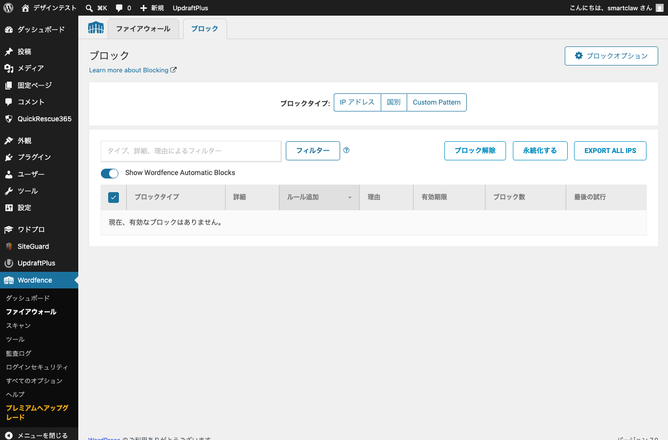
Task: Click the home icon for デザインテスト
Action: tap(25, 8)
